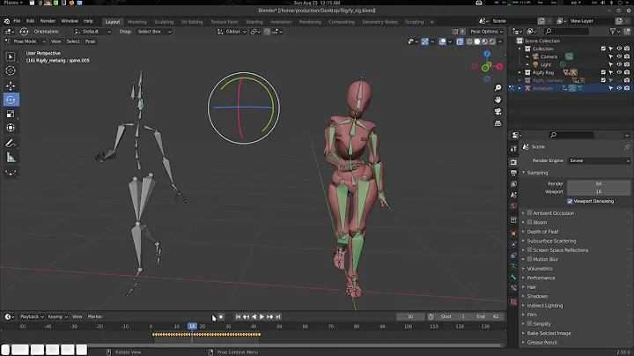Enable the Ambient Occlusion checkbox
Viewport: 634px width, 356px height.
529,212
